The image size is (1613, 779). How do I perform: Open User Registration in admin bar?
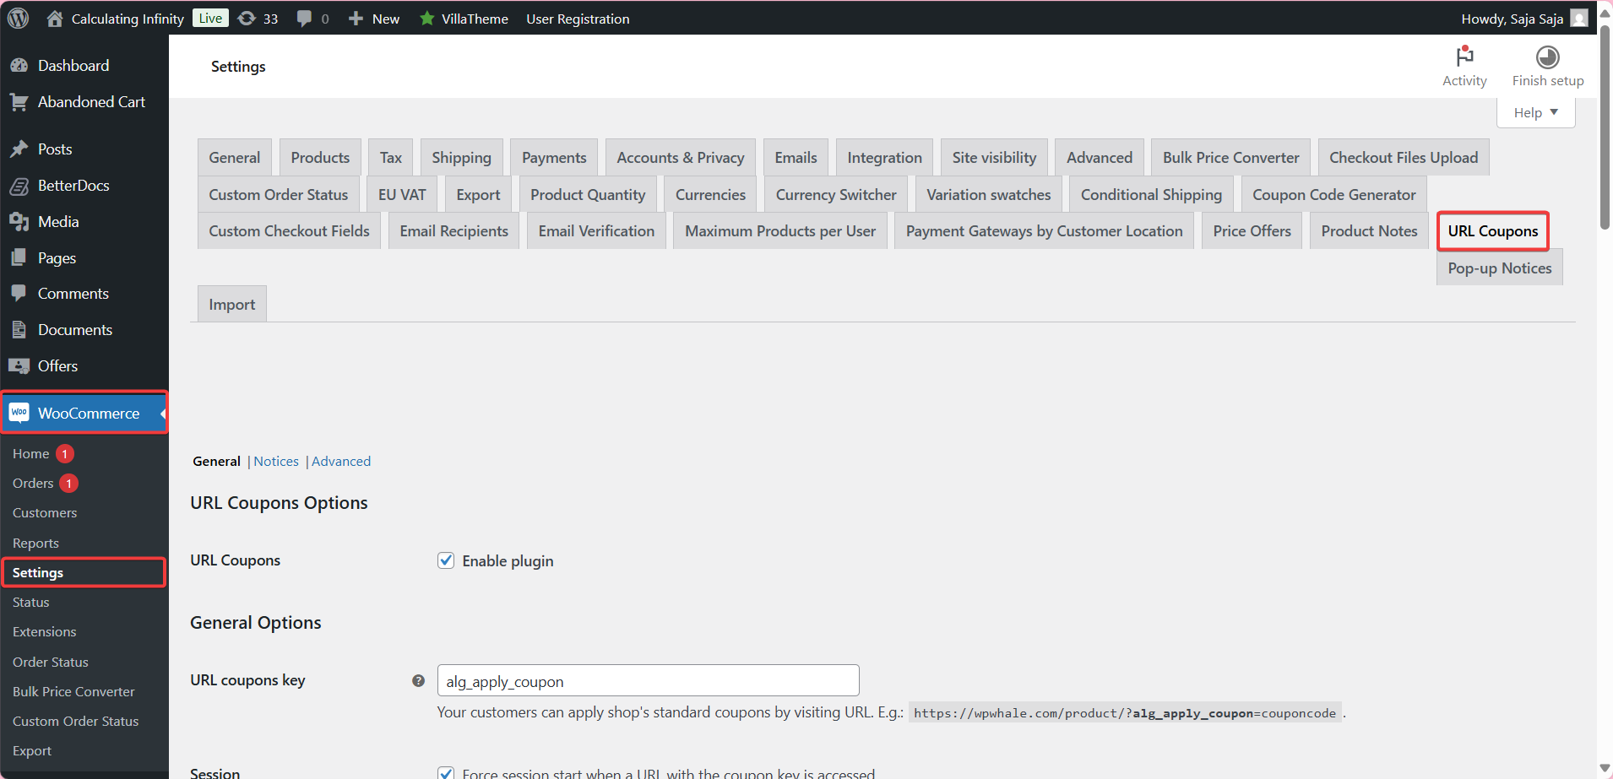coord(578,18)
